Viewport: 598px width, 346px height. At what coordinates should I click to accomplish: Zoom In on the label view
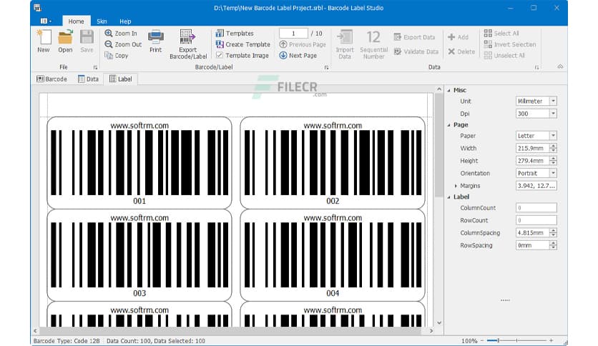(x=121, y=34)
